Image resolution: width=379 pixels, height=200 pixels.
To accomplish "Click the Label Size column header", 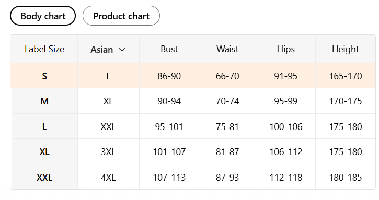I will click(44, 49).
